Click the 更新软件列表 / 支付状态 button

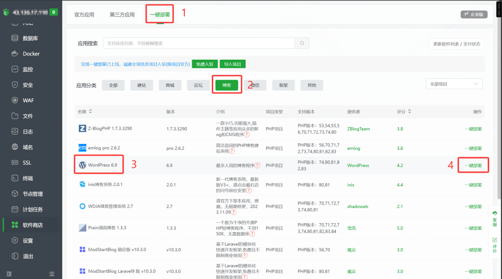[x=456, y=44]
